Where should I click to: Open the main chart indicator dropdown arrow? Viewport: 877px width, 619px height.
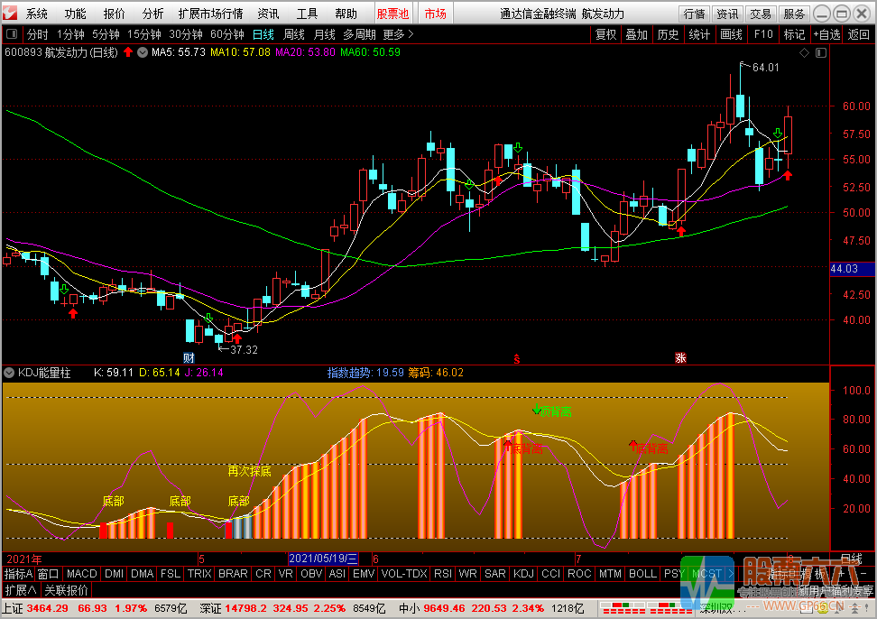pyautogui.click(x=143, y=52)
